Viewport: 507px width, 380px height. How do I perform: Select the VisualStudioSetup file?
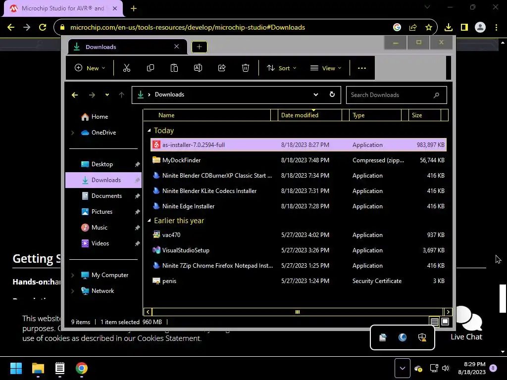[299, 250]
